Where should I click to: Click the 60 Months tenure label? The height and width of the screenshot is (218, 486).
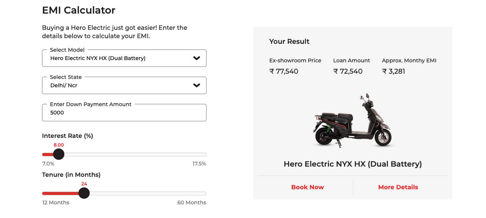pyautogui.click(x=192, y=203)
